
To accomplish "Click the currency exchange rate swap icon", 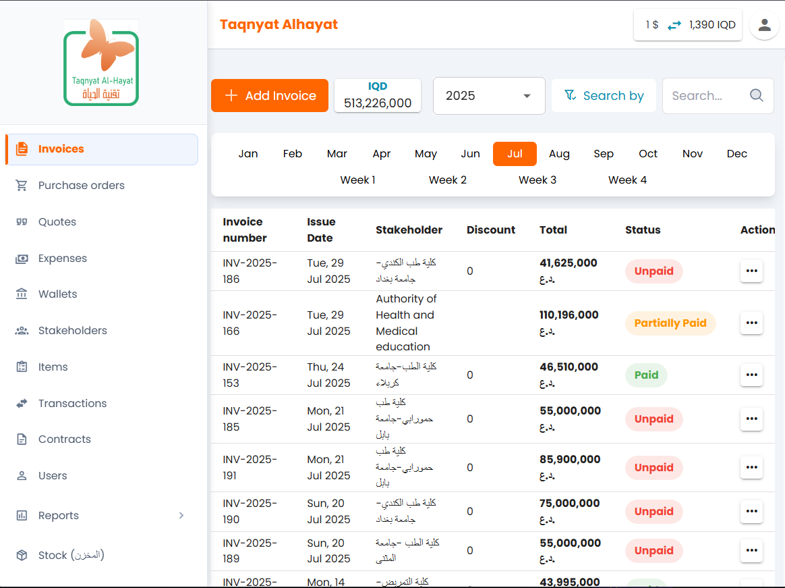I will [x=674, y=25].
